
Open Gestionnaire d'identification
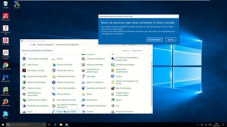[120, 71]
